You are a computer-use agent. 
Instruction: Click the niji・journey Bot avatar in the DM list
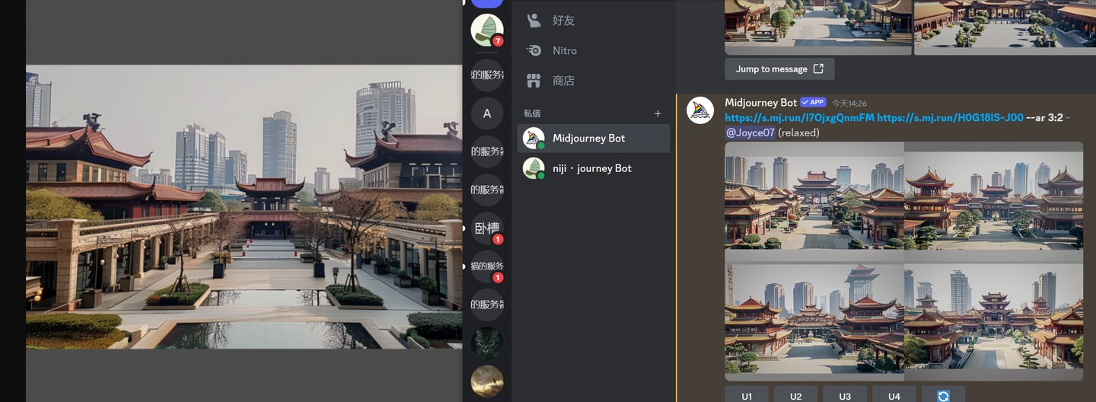coord(534,168)
